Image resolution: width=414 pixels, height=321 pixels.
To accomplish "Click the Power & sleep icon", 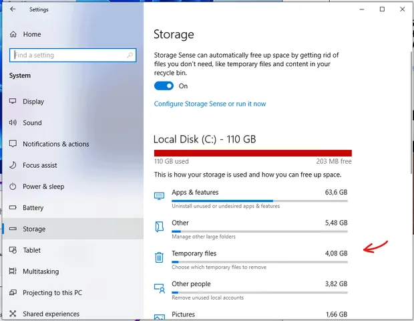I will pos(13,187).
